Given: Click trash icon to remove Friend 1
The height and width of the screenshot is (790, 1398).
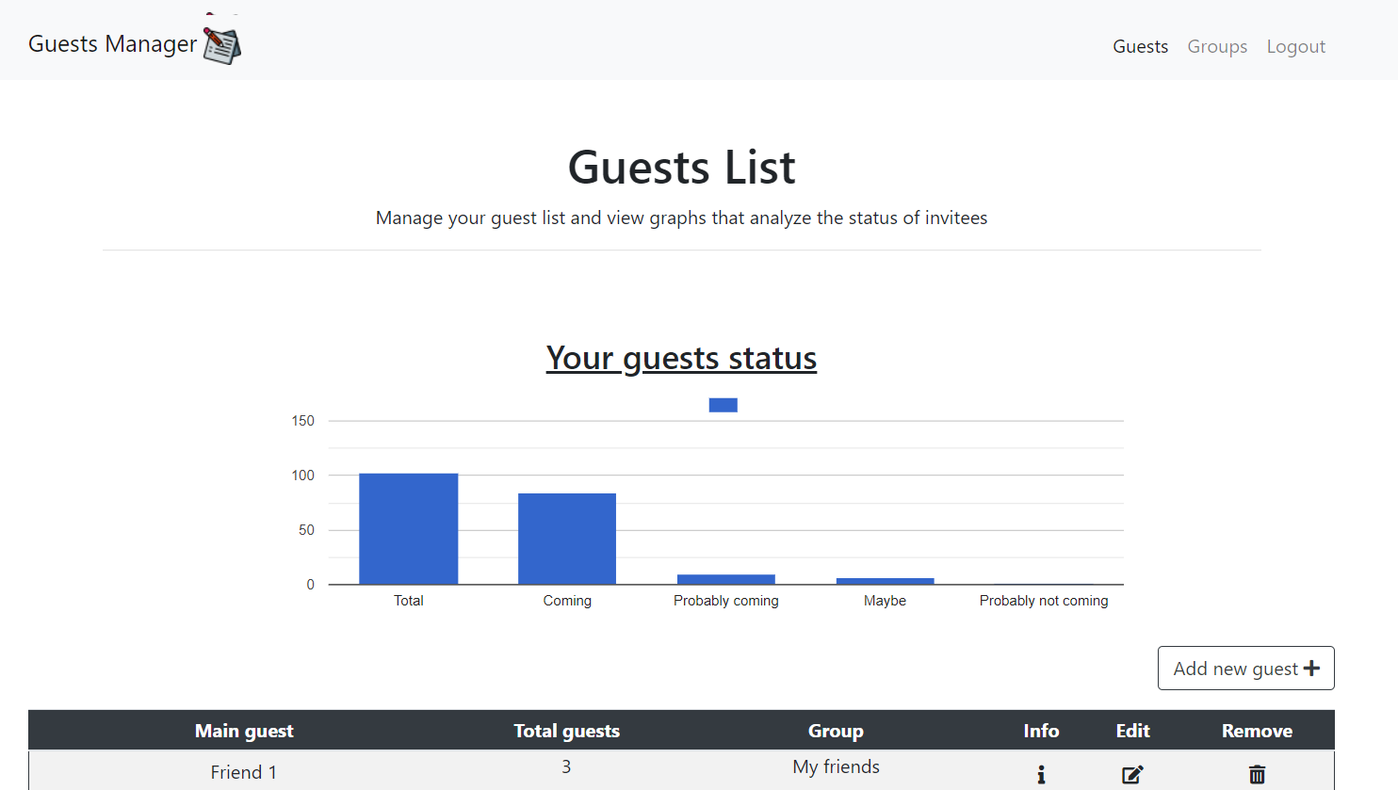Looking at the screenshot, I should [1257, 774].
